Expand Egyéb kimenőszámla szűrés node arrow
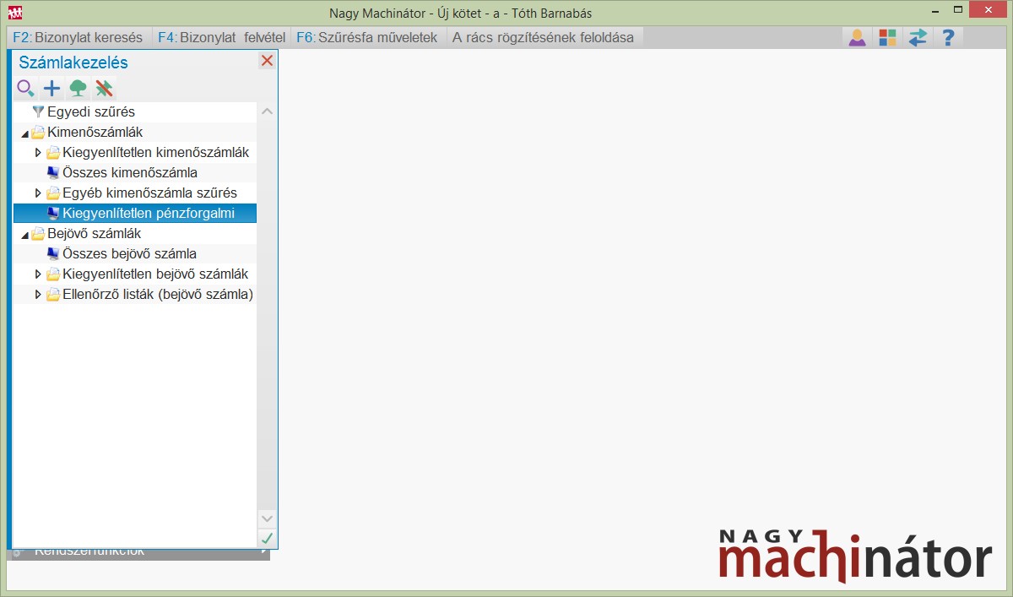Viewport: 1013px width, 597px height. 38,193
